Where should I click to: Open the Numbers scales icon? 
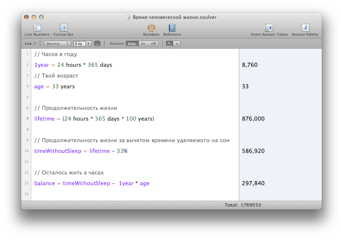[x=151, y=28]
